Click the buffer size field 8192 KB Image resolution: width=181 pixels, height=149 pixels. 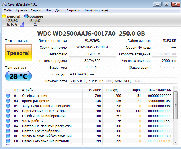pyautogui.click(x=165, y=41)
